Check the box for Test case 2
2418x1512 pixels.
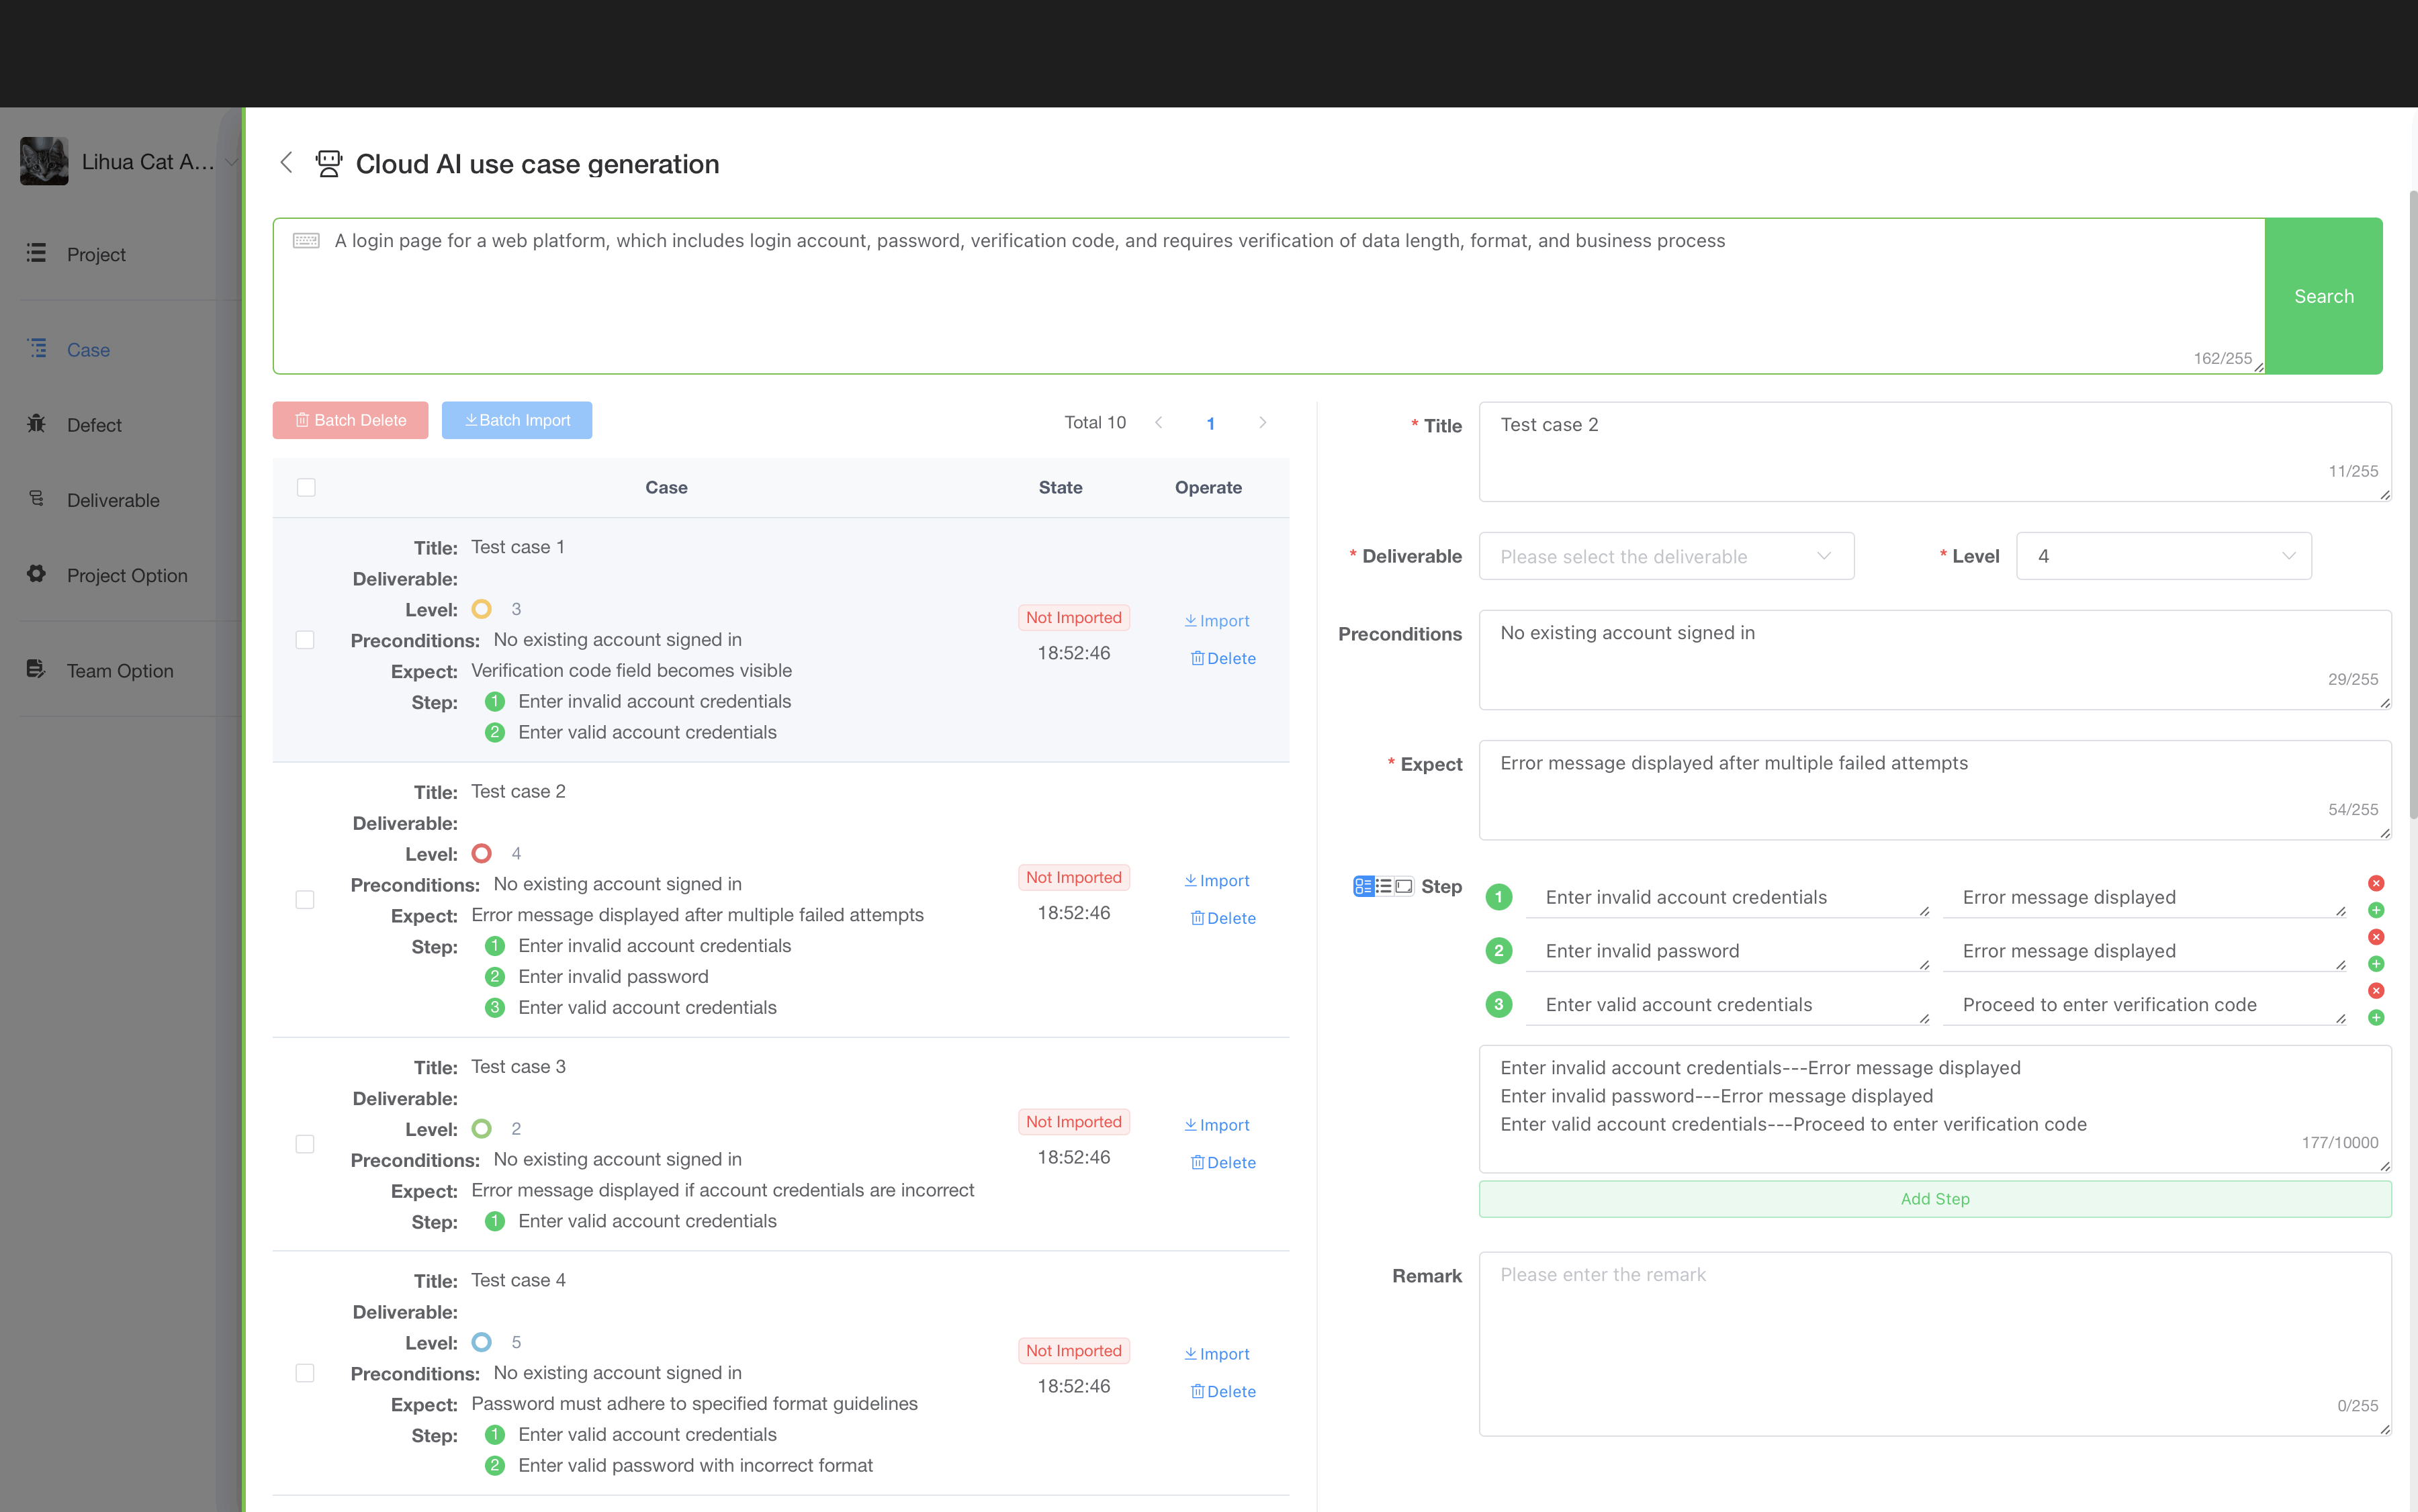pos(305,900)
